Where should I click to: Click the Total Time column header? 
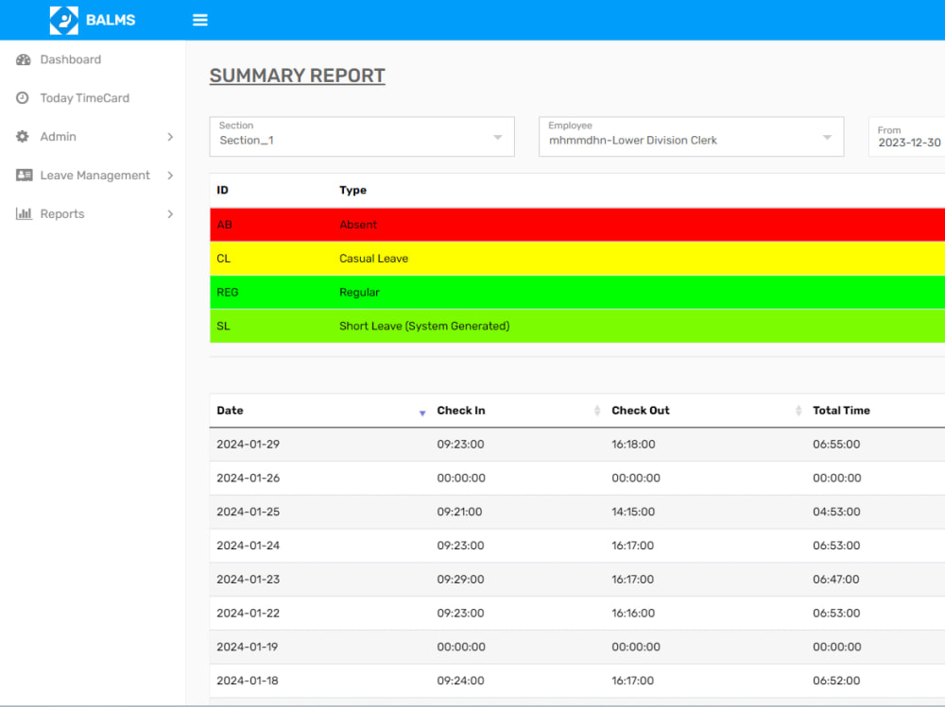click(841, 411)
